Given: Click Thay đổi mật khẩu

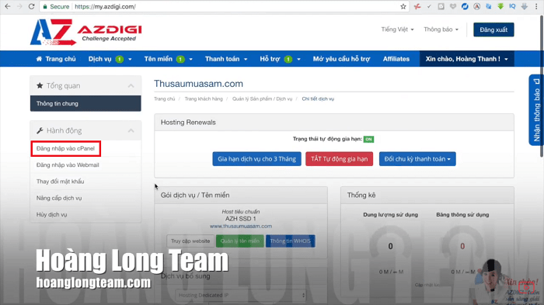Looking at the screenshot, I should click(60, 182).
